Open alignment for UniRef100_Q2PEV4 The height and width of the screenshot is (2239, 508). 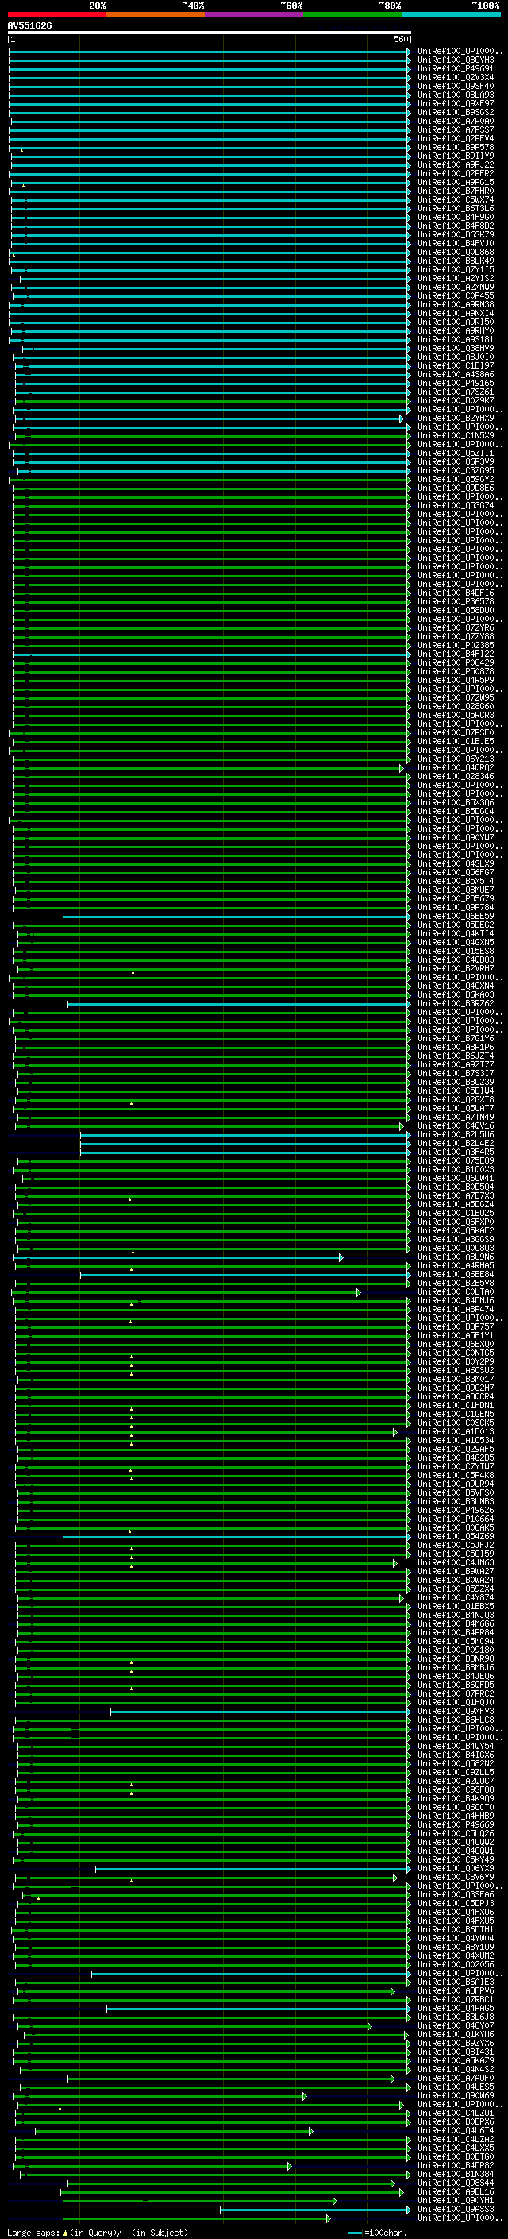456,139
